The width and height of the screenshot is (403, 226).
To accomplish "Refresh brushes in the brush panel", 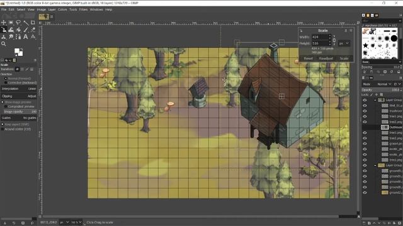I will [x=392, y=72].
